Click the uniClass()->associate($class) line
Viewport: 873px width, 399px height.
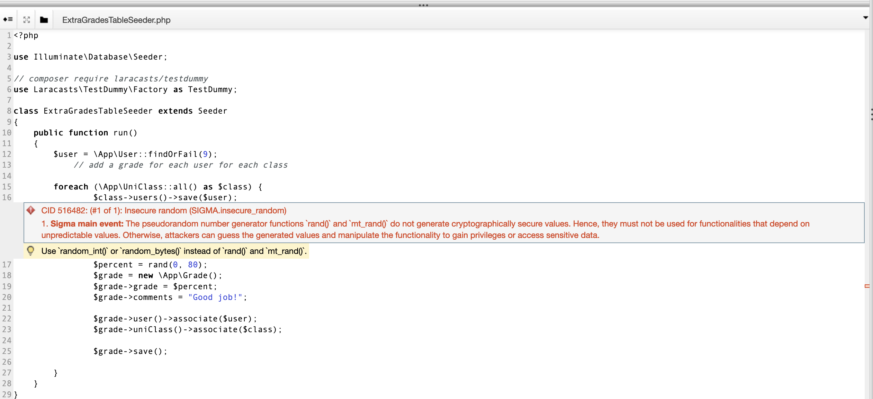click(188, 329)
